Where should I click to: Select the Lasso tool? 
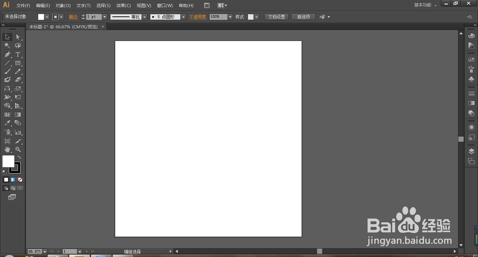pyautogui.click(x=18, y=46)
